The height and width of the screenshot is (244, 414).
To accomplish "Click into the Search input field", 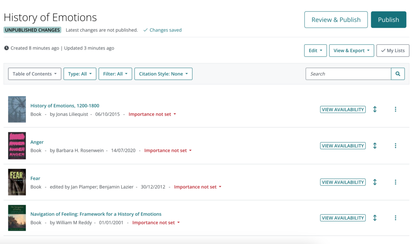I will point(348,74).
